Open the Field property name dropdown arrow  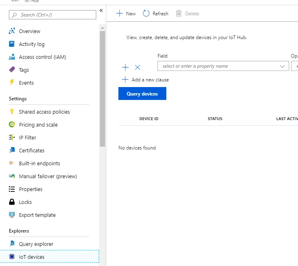pos(282,66)
